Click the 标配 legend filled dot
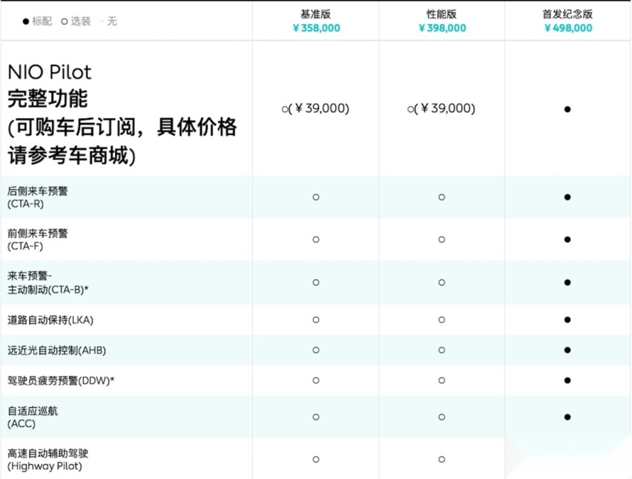The height and width of the screenshot is (479, 632). pos(26,22)
